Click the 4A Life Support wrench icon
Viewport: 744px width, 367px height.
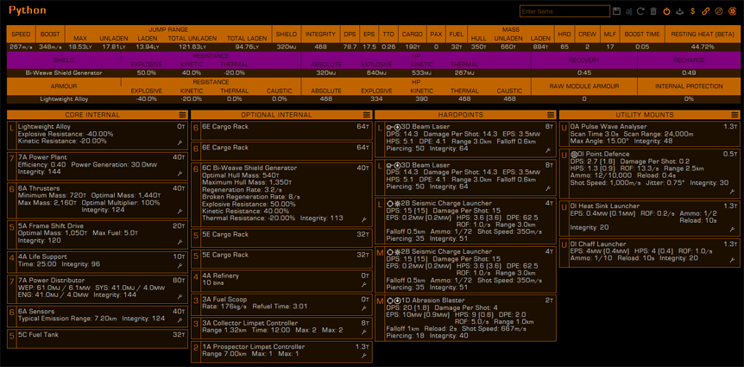point(180,265)
